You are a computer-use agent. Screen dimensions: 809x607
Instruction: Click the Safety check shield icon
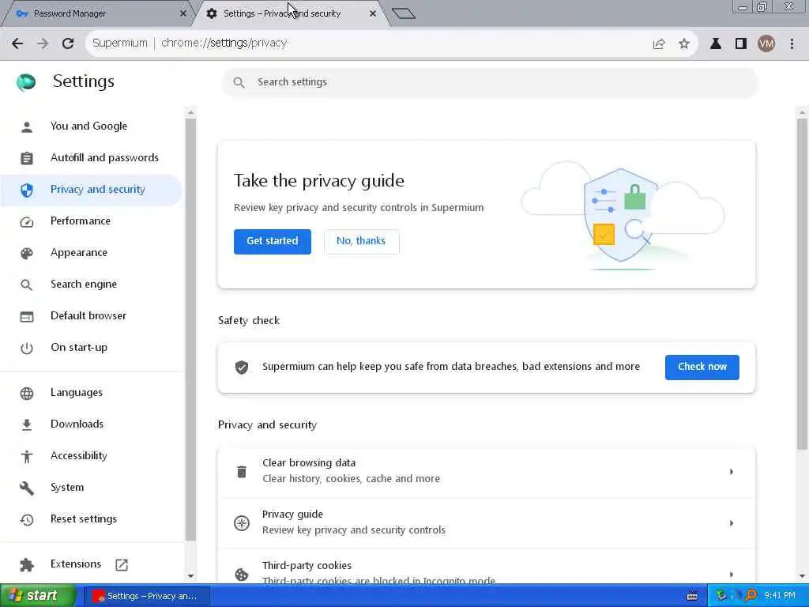pyautogui.click(x=242, y=367)
